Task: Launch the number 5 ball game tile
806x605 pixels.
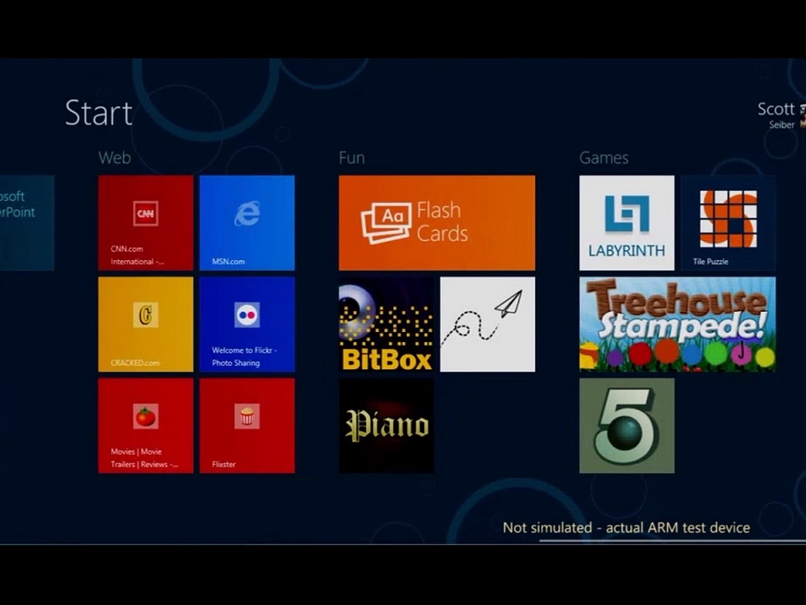Action: tap(627, 426)
